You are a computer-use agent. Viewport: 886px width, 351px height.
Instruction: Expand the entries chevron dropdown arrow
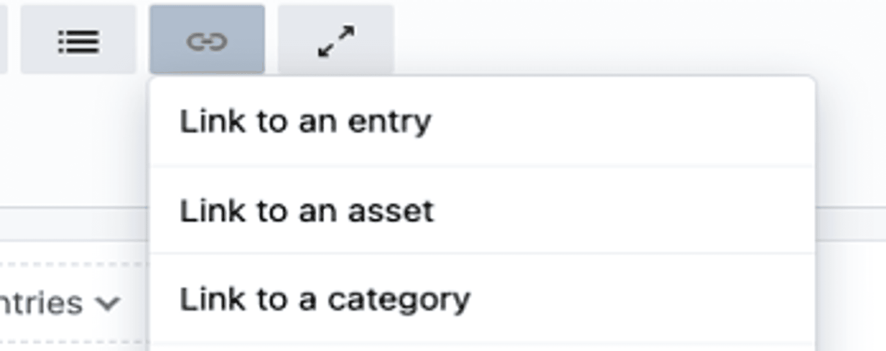click(x=108, y=303)
